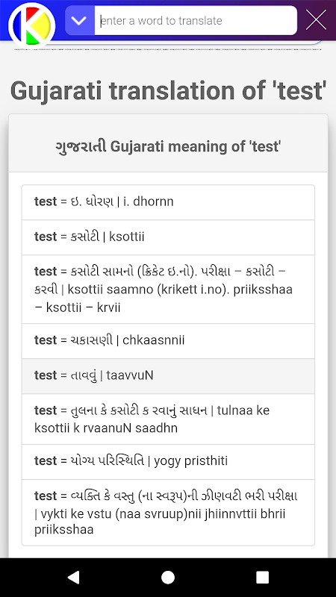Open the 'krikett i.no' cricket meaning entry
336x597 pixels.
click(x=168, y=290)
